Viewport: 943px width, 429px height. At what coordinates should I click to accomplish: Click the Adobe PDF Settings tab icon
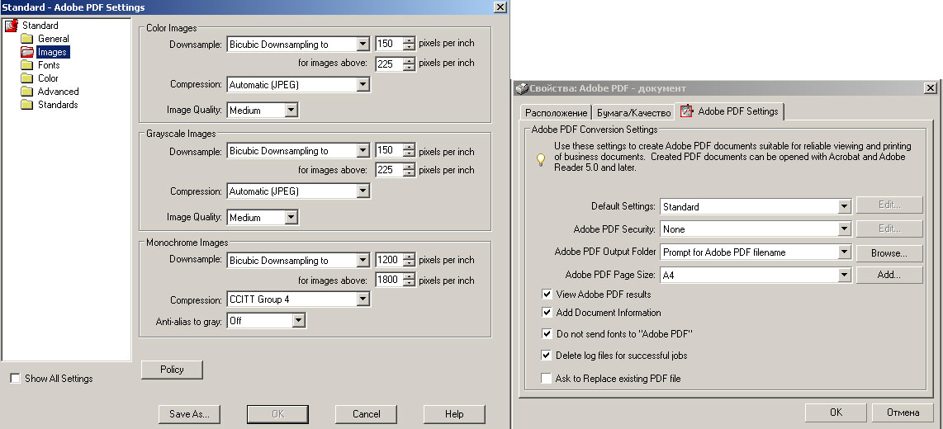pos(686,111)
